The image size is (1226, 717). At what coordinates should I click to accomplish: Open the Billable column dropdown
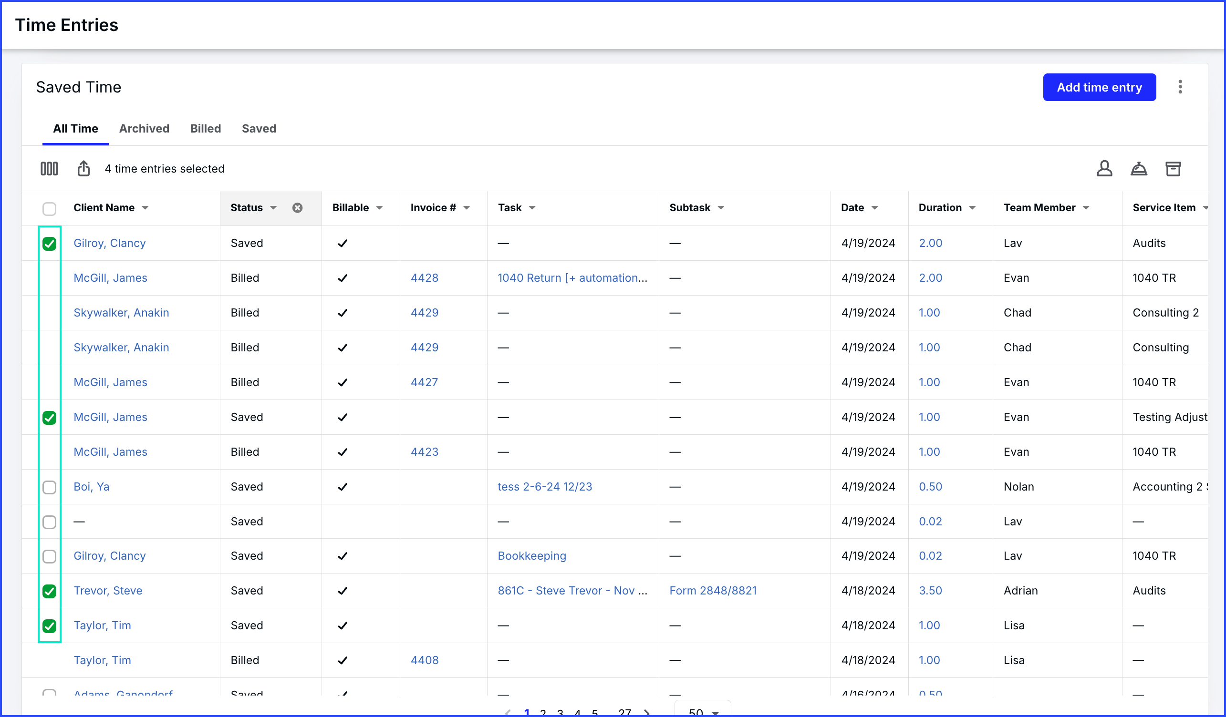point(379,208)
